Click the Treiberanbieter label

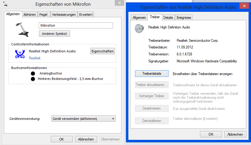pyautogui.click(x=159, y=41)
